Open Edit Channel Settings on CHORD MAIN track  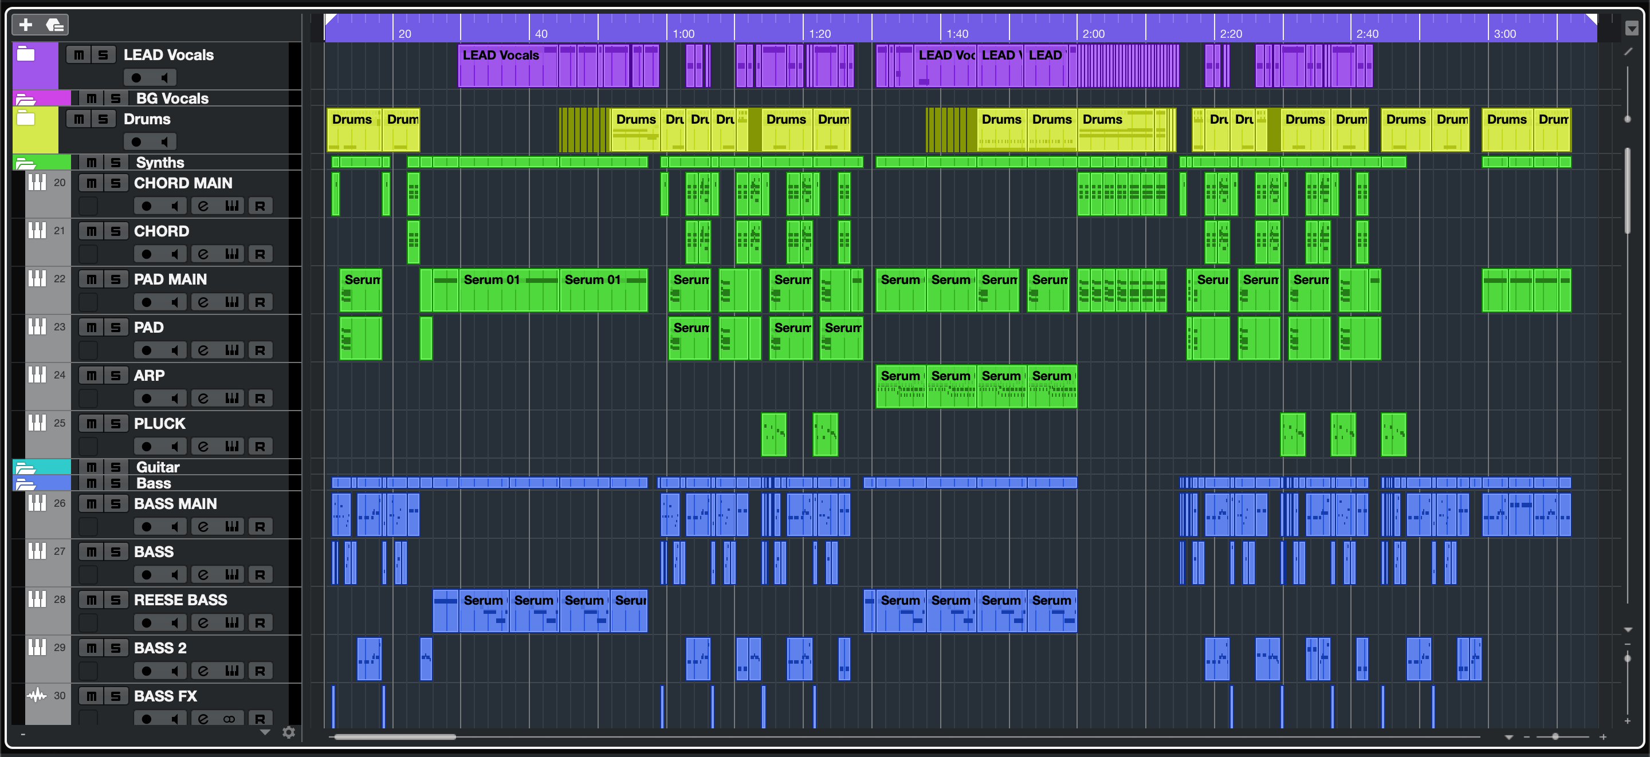tap(203, 206)
